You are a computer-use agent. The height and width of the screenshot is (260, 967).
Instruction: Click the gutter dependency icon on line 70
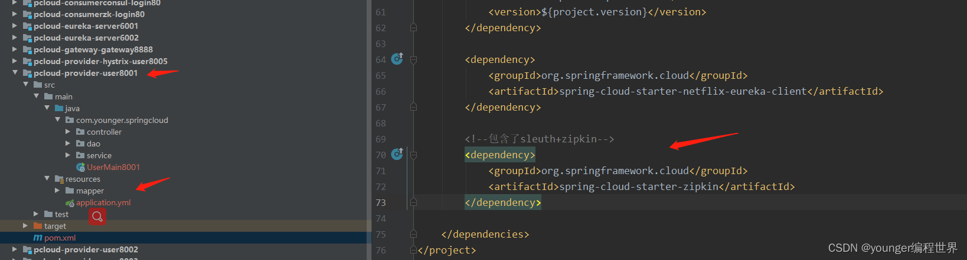[x=397, y=154]
